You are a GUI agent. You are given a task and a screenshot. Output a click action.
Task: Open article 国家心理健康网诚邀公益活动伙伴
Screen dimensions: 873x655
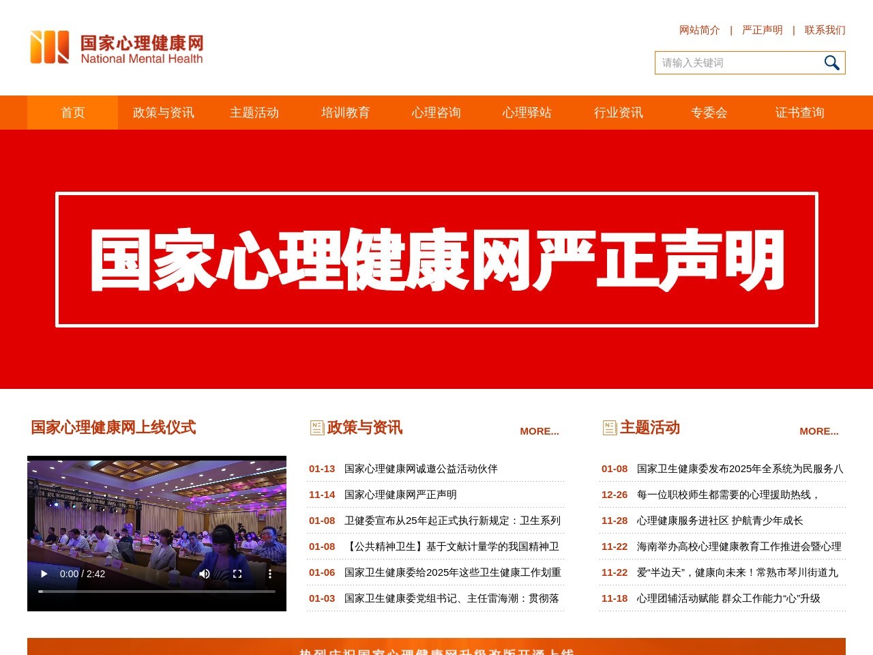pyautogui.click(x=421, y=469)
